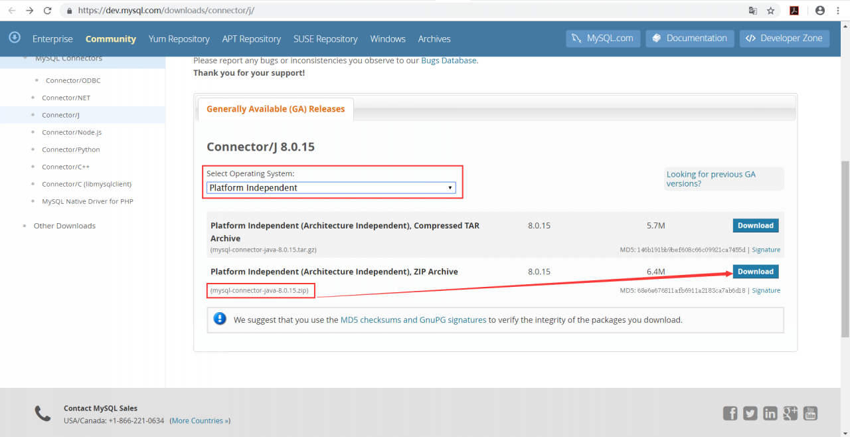Click the padlock site security icon
Screen dimensions: 850x437
[69, 11]
